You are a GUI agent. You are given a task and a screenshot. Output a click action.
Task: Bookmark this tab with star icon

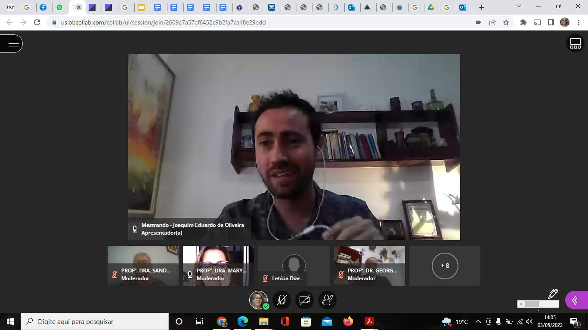[506, 22]
